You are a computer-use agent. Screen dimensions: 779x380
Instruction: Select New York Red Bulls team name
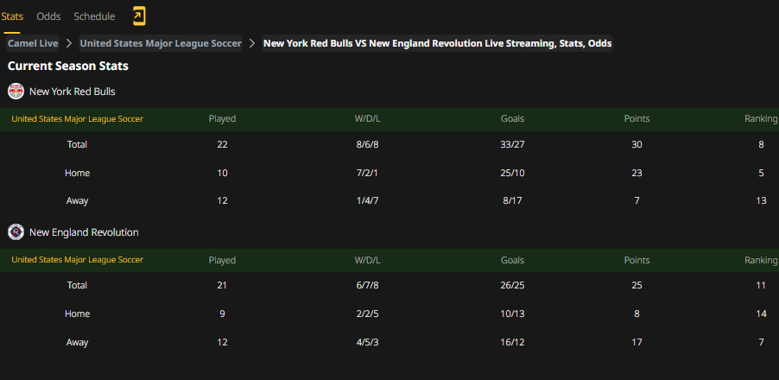pyautogui.click(x=73, y=92)
